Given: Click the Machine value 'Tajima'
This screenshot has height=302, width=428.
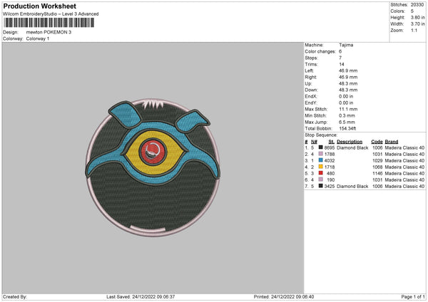Looking at the screenshot, I should (346, 45).
